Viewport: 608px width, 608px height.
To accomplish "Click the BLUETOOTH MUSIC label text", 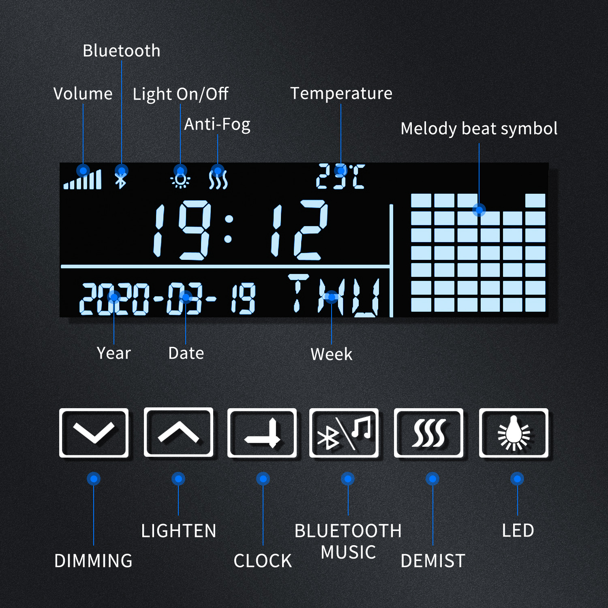I will point(348,542).
